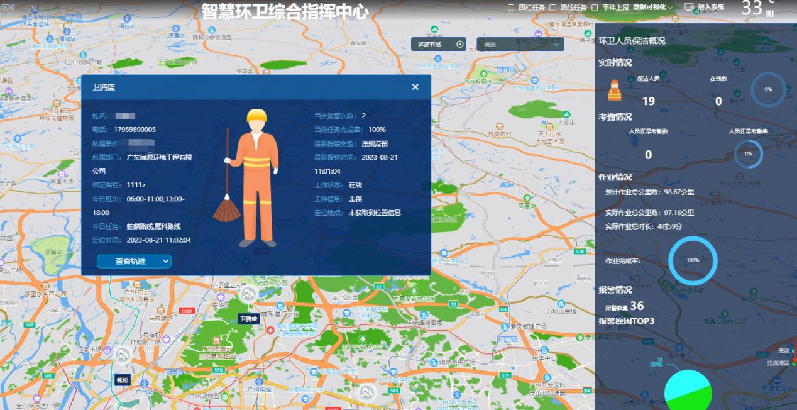
Task: Open the 筛选 filter dropdown
Action: tap(521, 44)
